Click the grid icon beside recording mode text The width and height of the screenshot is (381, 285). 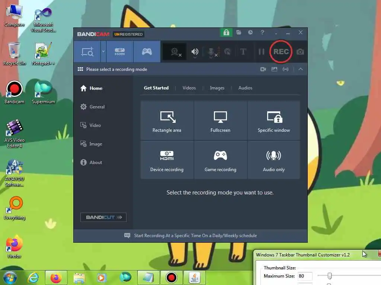pyautogui.click(x=80, y=69)
